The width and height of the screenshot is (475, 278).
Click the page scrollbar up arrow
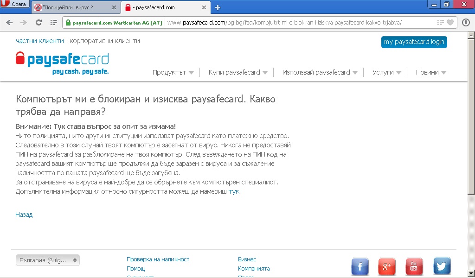point(471,35)
